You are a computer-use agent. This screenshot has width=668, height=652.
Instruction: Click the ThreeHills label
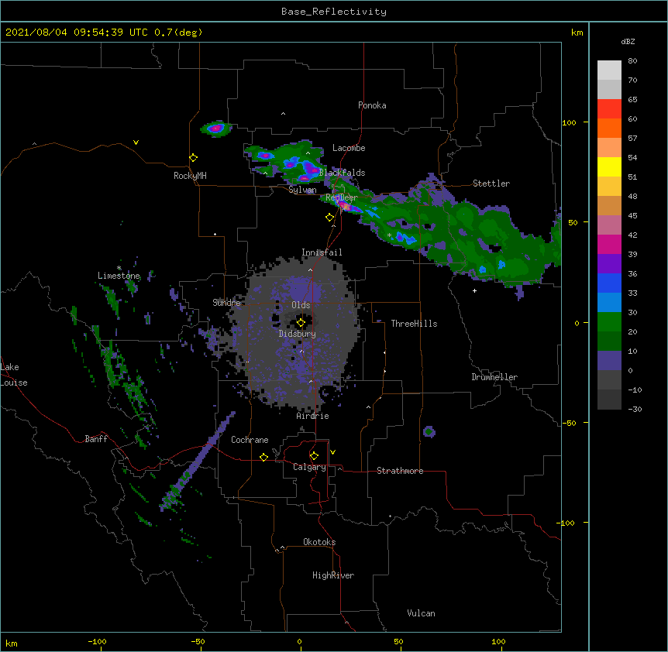[414, 324]
